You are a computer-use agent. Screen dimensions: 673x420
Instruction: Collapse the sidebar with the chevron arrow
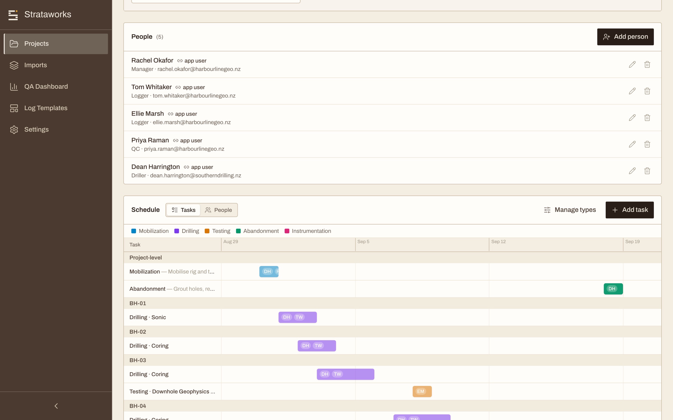click(56, 406)
